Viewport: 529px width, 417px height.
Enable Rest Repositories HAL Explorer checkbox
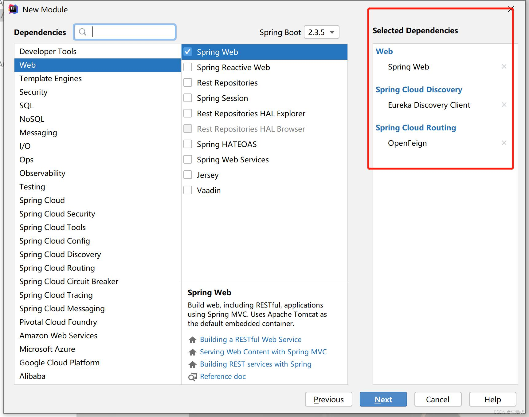(x=188, y=113)
